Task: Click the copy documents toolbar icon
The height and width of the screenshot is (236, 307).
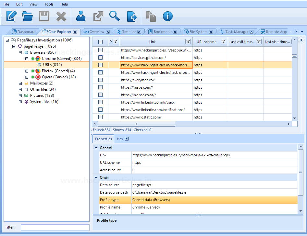Action: [151, 17]
